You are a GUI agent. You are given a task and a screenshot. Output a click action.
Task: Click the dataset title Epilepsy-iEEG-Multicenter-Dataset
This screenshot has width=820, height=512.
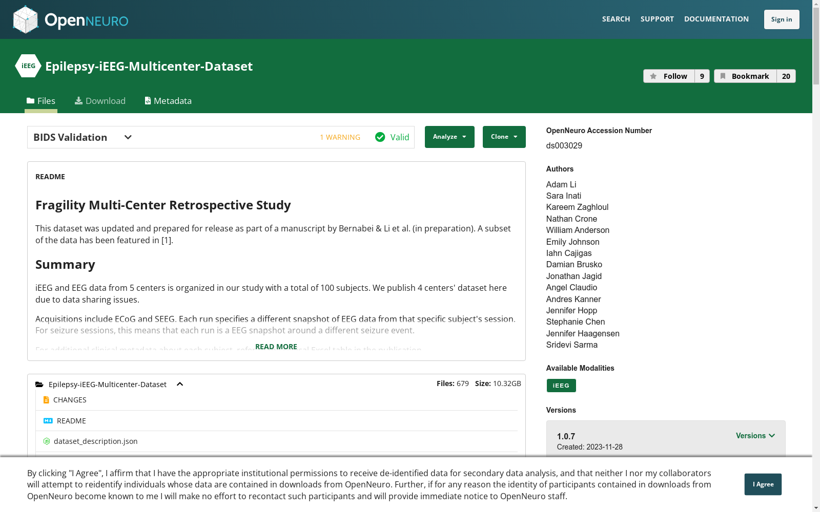(149, 66)
